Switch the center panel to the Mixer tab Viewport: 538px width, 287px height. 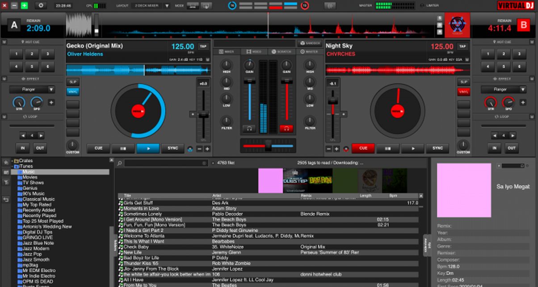pos(227,52)
